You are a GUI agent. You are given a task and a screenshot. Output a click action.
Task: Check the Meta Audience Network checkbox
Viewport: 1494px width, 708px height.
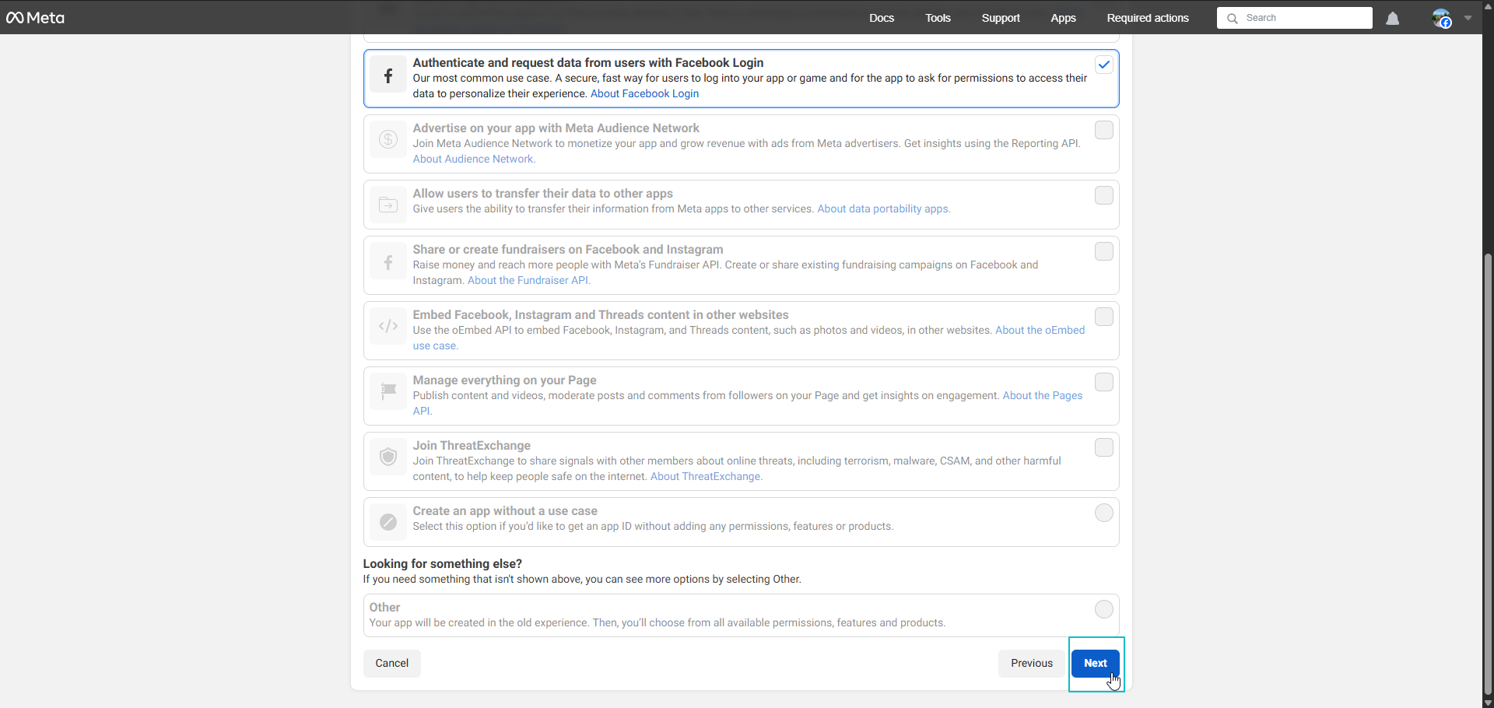pos(1103,130)
